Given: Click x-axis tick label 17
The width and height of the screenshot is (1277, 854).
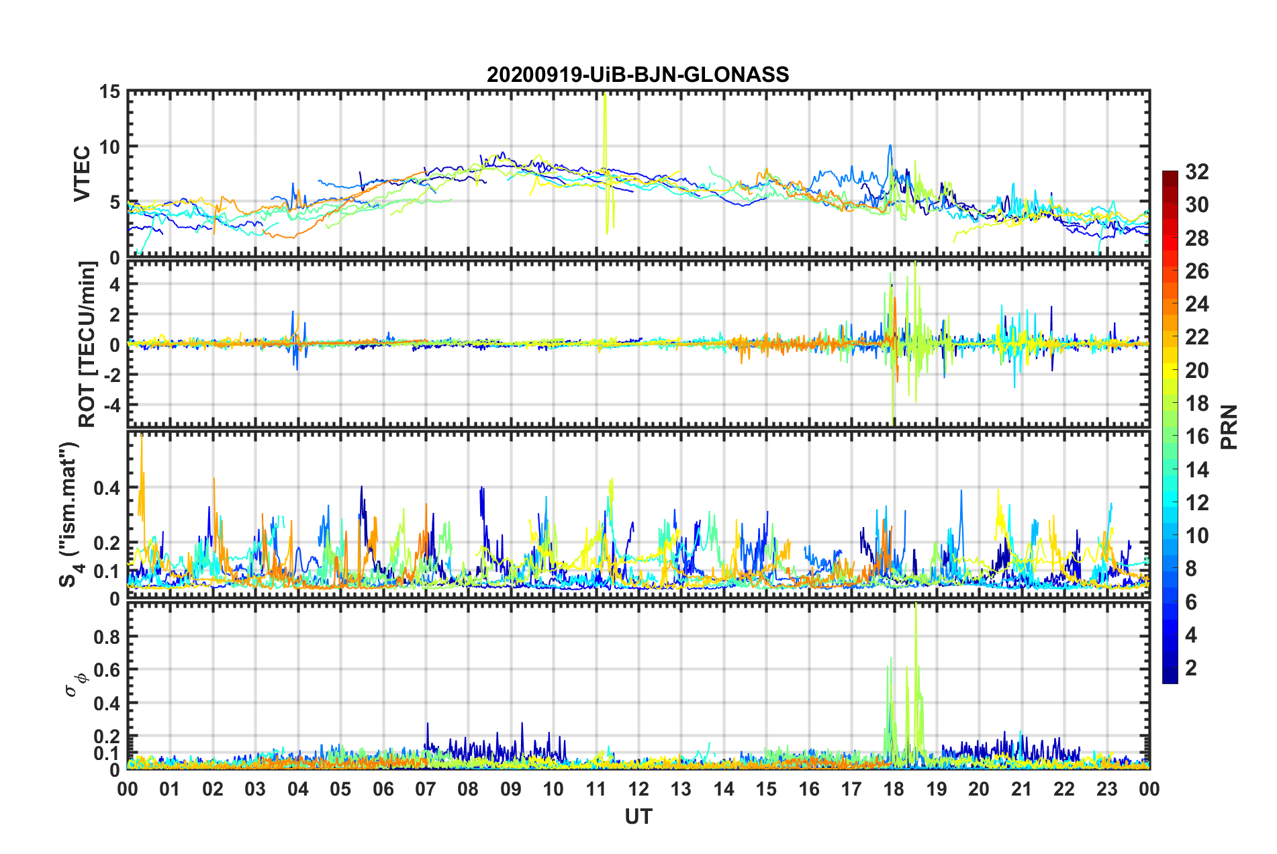Looking at the screenshot, I should (851, 789).
